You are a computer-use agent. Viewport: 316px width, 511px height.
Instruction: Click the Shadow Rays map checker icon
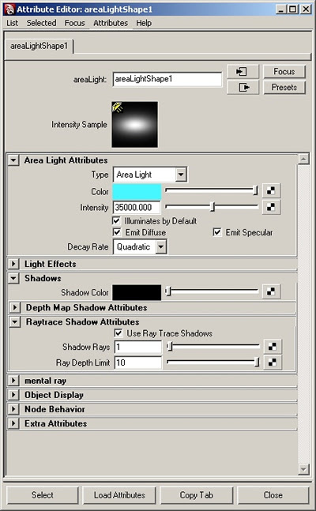273,347
